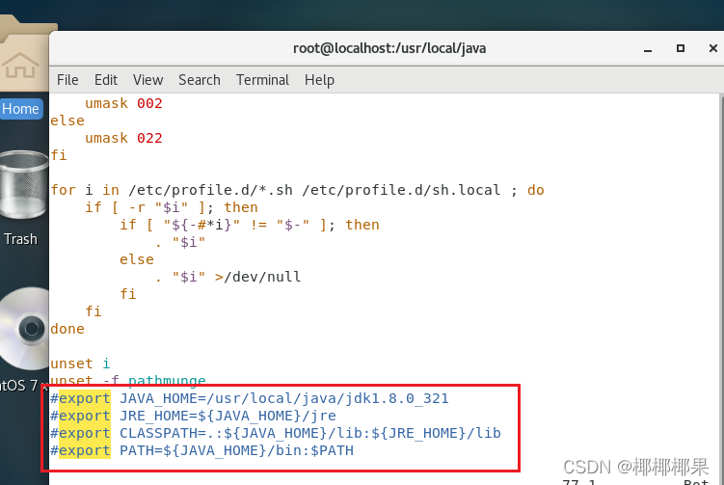Image resolution: width=724 pixels, height=485 pixels.
Task: Open the Terminal menu
Action: coord(262,80)
